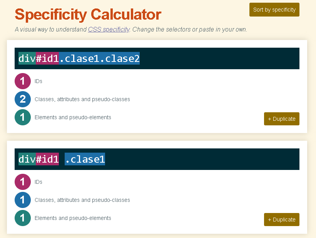Click the highlighted .clase1 token in second selector
Screen dimensions: 316x238
pos(85,159)
